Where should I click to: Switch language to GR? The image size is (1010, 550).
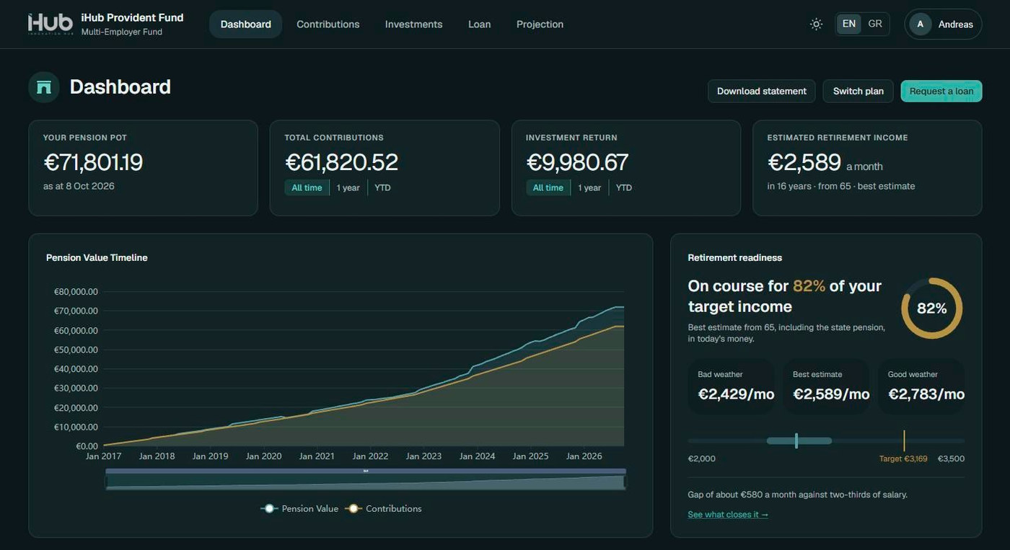[x=875, y=24]
